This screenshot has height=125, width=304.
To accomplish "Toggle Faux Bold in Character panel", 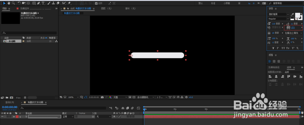I will click(273, 48).
